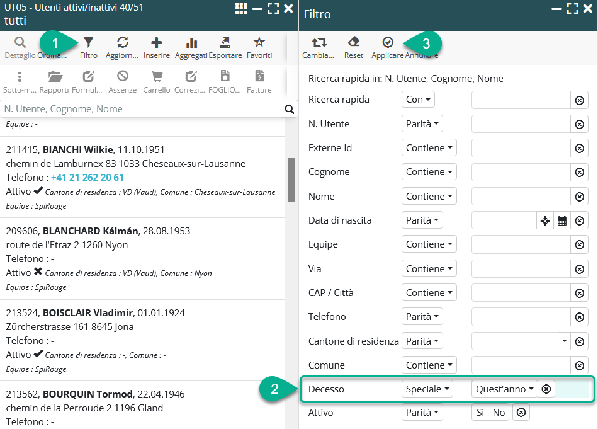Click the Inserire plus icon

[156, 43]
